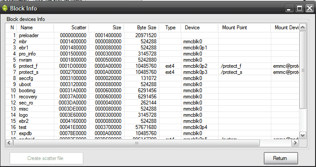Select the test partition row
Viewport: 316px width, 167px height.
point(152,127)
